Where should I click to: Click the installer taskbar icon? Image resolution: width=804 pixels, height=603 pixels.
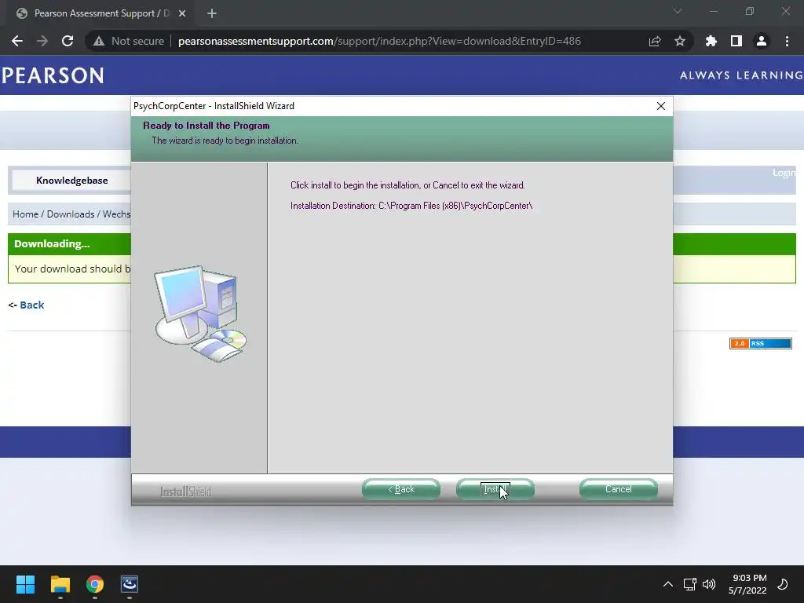click(x=130, y=584)
